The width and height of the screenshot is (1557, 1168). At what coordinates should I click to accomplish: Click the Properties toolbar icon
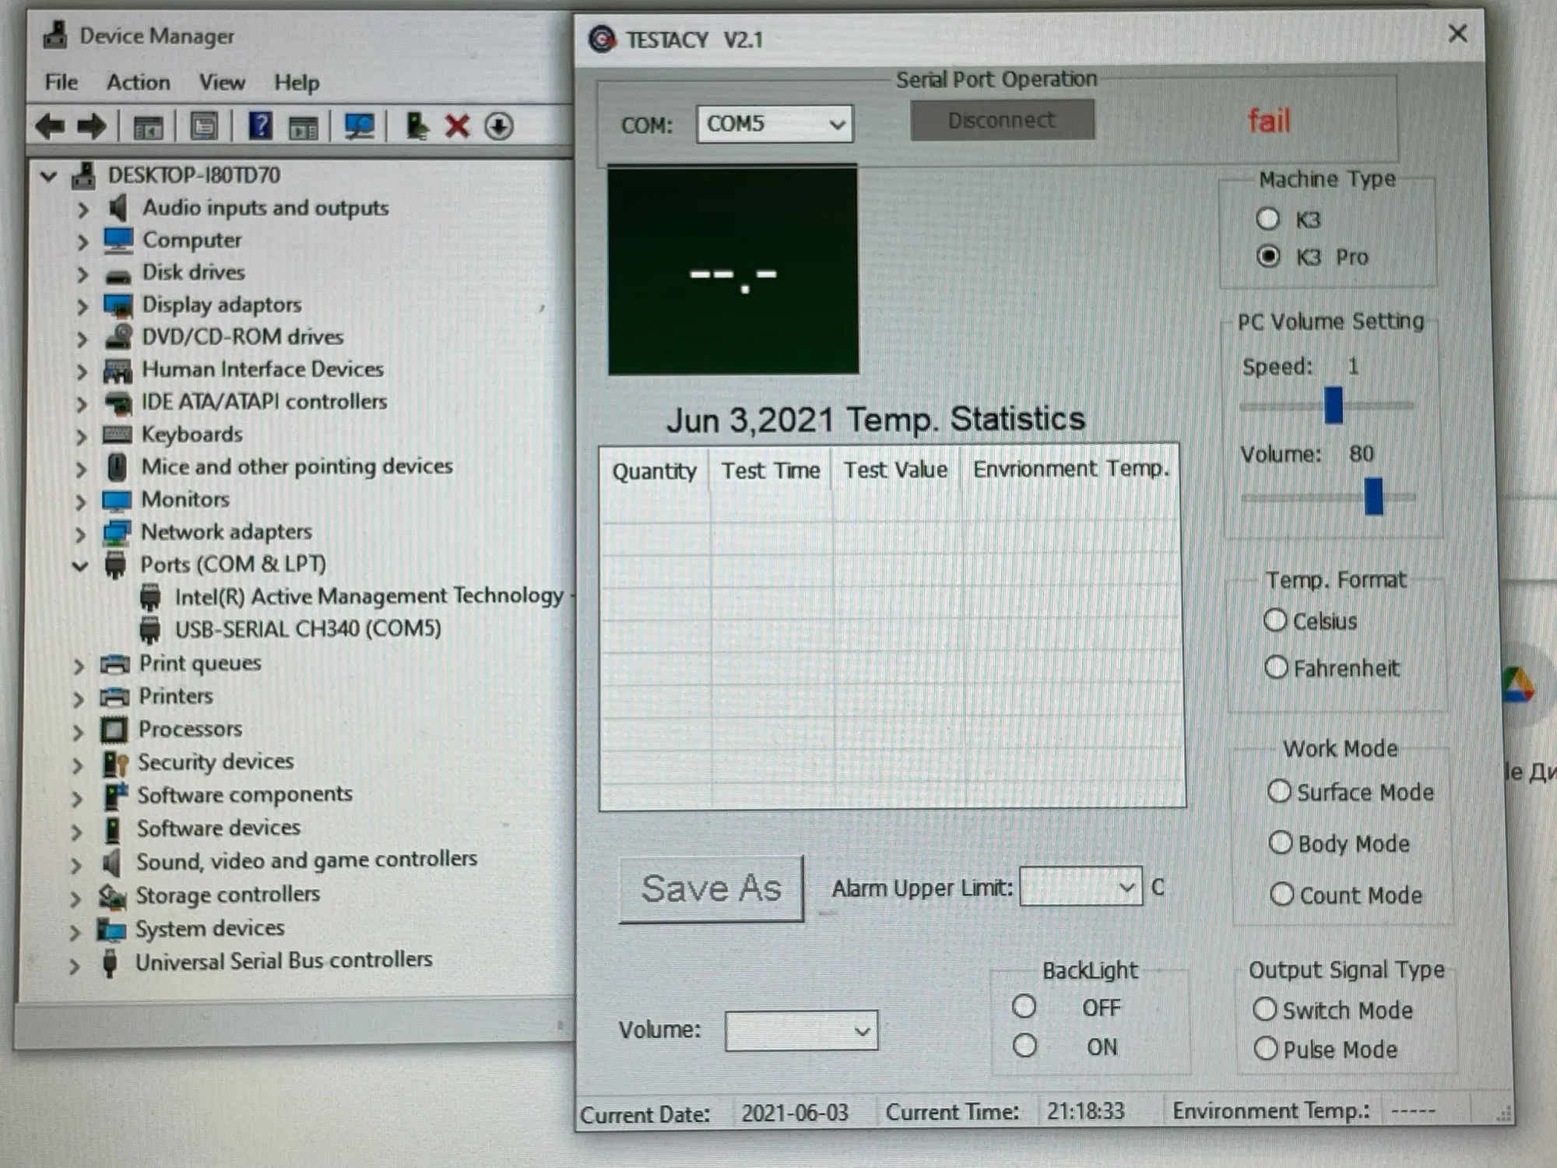pos(204,126)
